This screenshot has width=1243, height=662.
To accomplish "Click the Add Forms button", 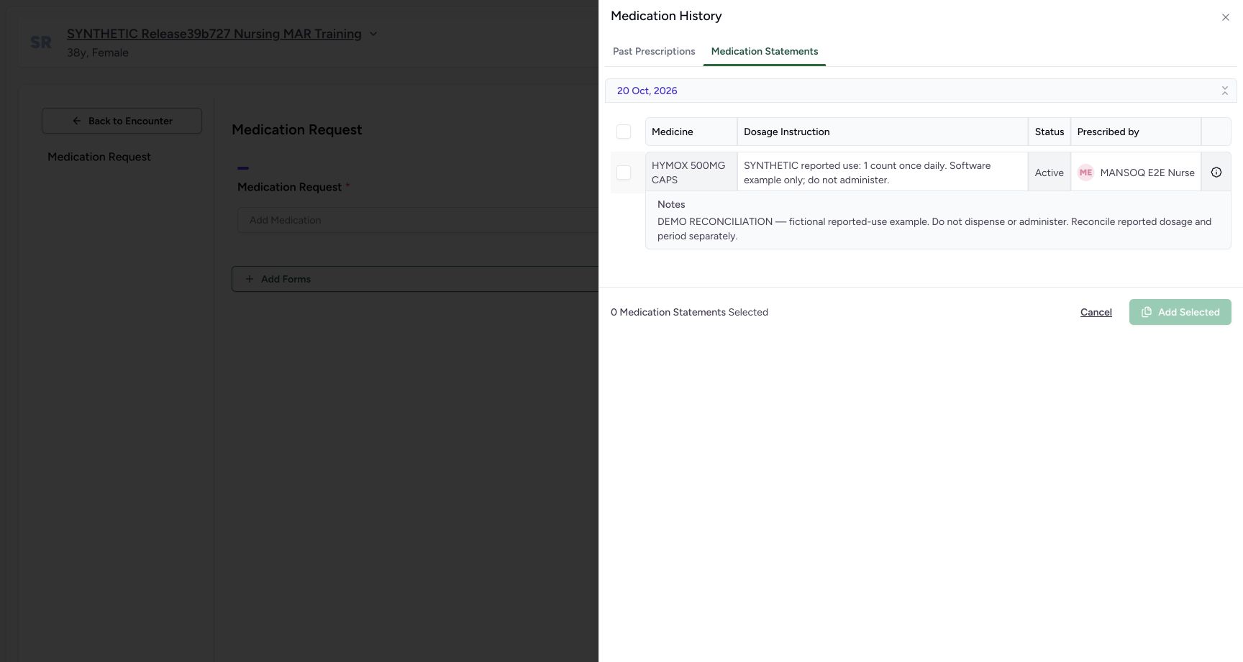I will (x=415, y=279).
